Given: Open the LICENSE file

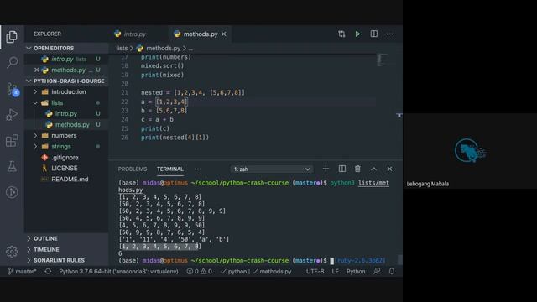Looking at the screenshot, I should coord(66,169).
